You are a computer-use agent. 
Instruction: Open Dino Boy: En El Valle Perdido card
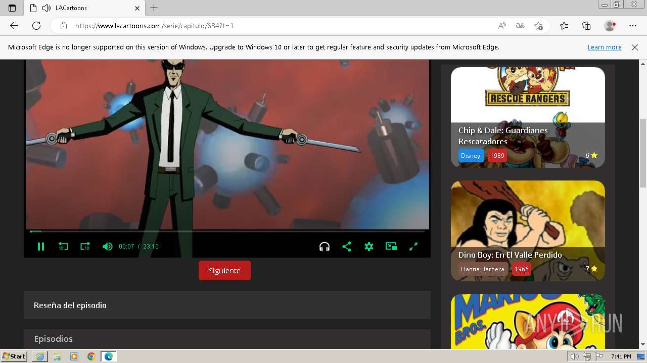pyautogui.click(x=528, y=231)
